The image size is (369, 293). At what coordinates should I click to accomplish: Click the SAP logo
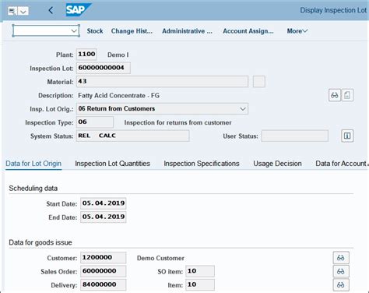[x=78, y=10]
